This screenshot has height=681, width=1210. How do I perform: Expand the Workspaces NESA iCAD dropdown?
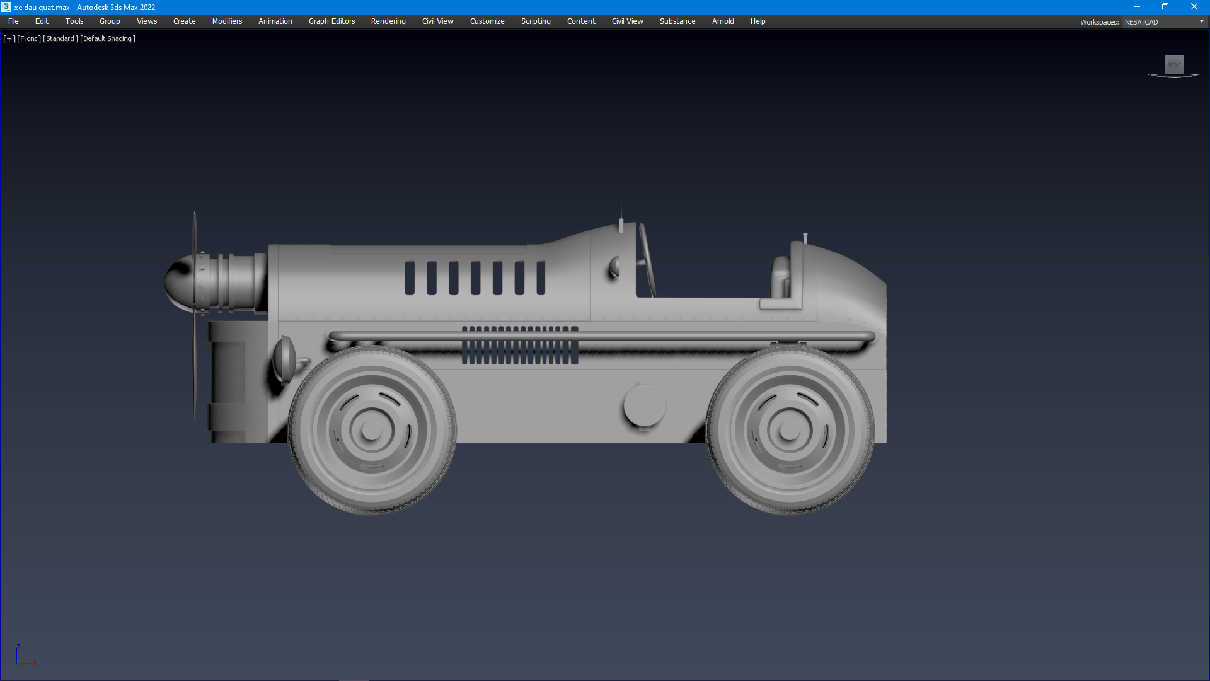click(x=1201, y=21)
